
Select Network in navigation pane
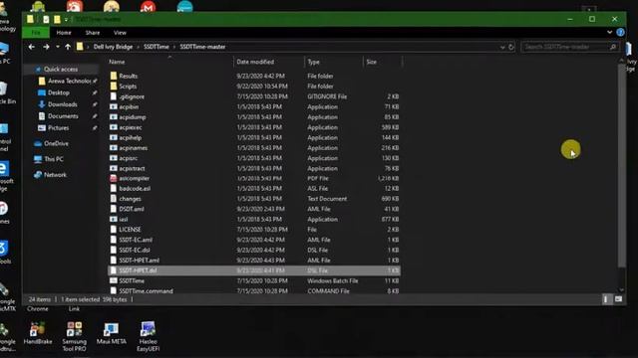(x=55, y=175)
